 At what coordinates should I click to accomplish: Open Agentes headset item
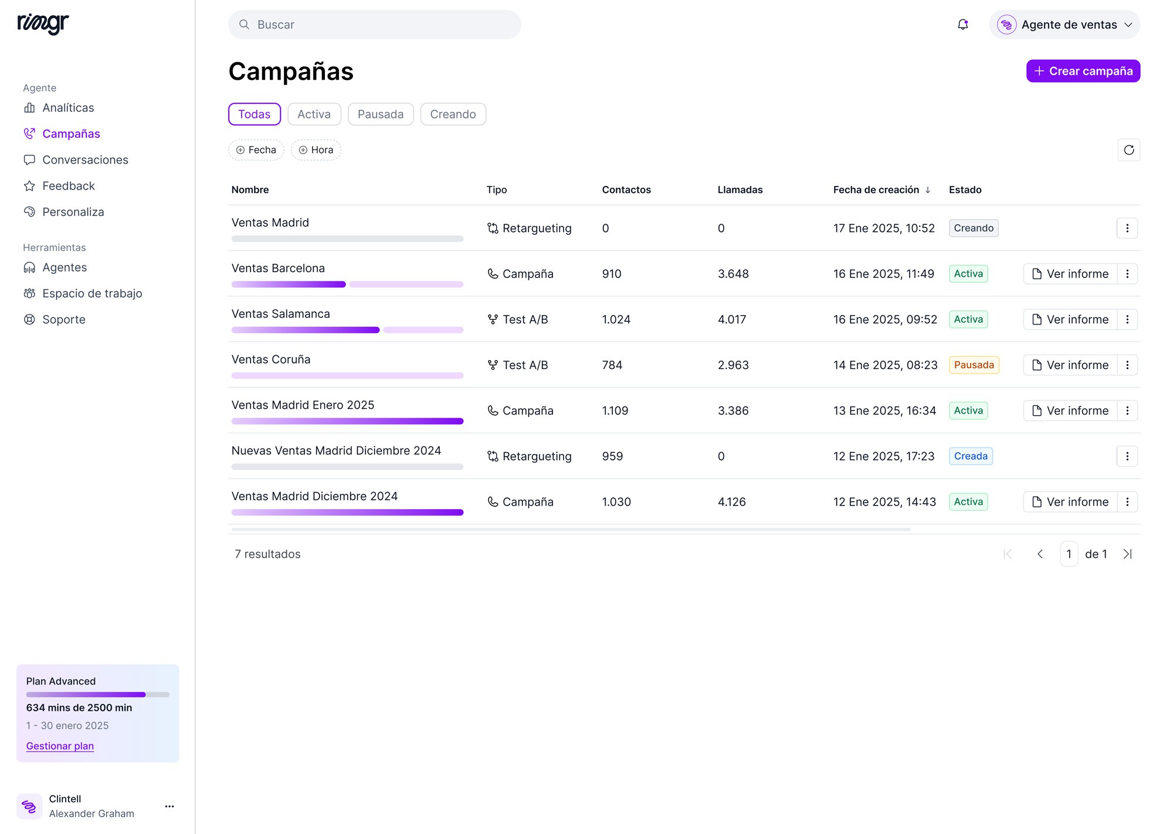click(x=64, y=267)
